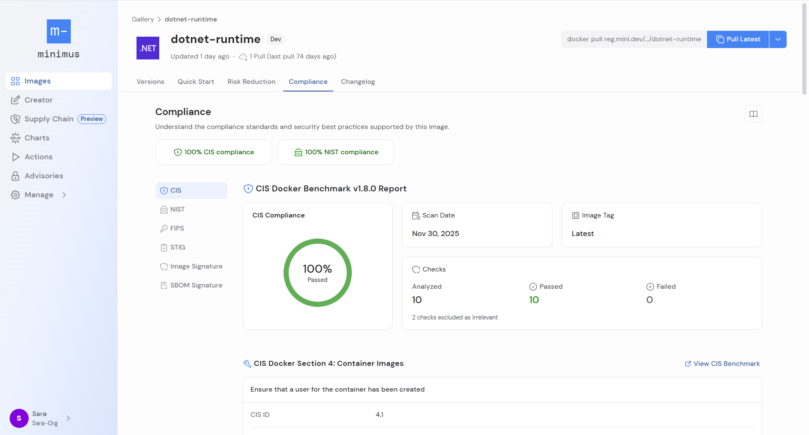
Task: Select the NIST compliance panel entry
Action: tap(177, 209)
